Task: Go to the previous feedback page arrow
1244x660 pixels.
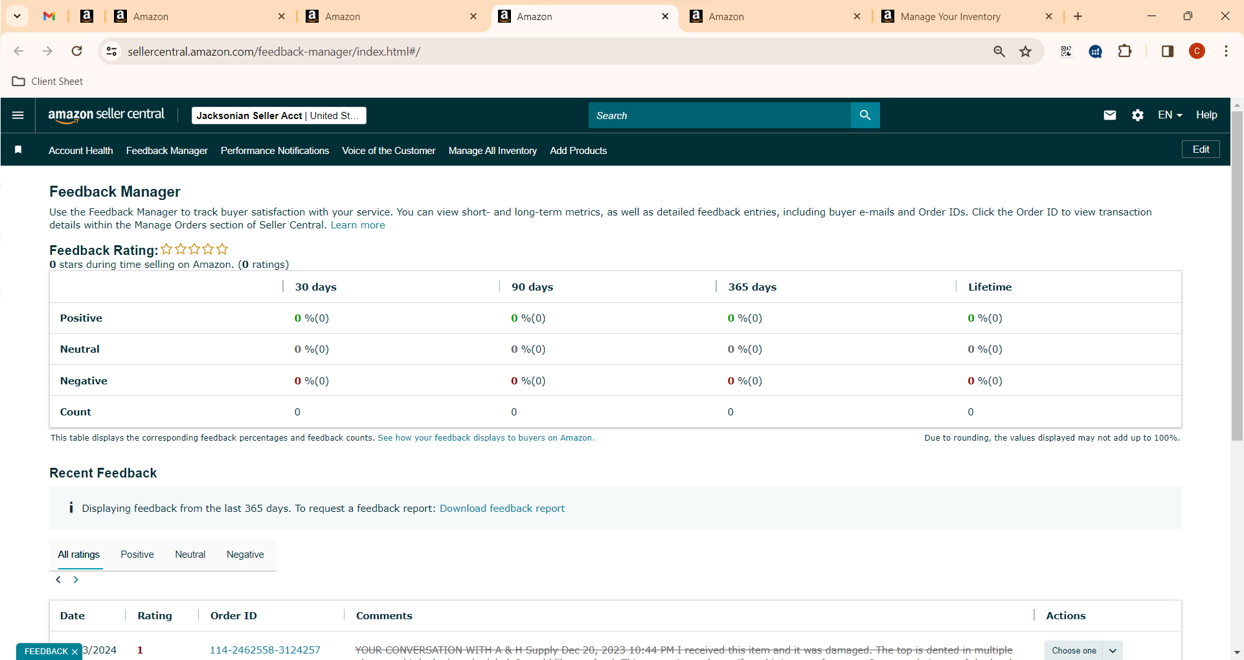Action: pos(58,580)
